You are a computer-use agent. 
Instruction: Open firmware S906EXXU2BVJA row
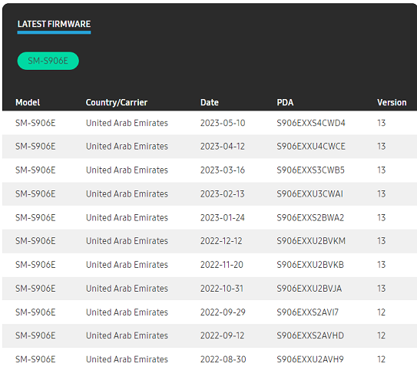click(210, 289)
